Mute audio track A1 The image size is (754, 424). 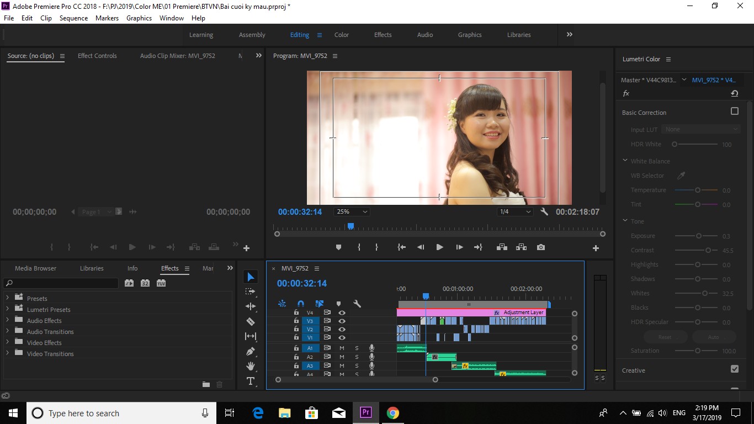(342, 348)
